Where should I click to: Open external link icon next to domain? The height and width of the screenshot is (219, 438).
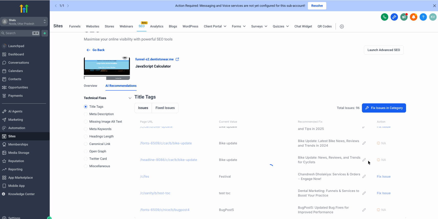tap(177, 59)
